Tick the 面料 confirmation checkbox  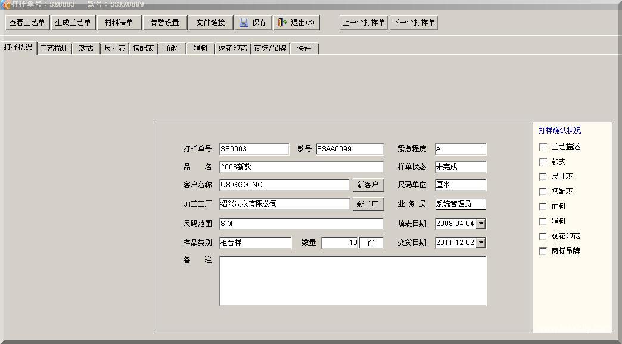[x=543, y=206]
